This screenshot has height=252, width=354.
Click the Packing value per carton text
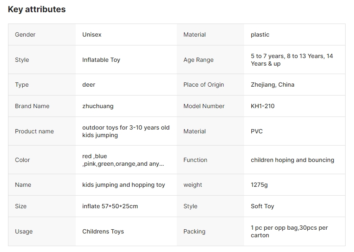tap(289, 231)
